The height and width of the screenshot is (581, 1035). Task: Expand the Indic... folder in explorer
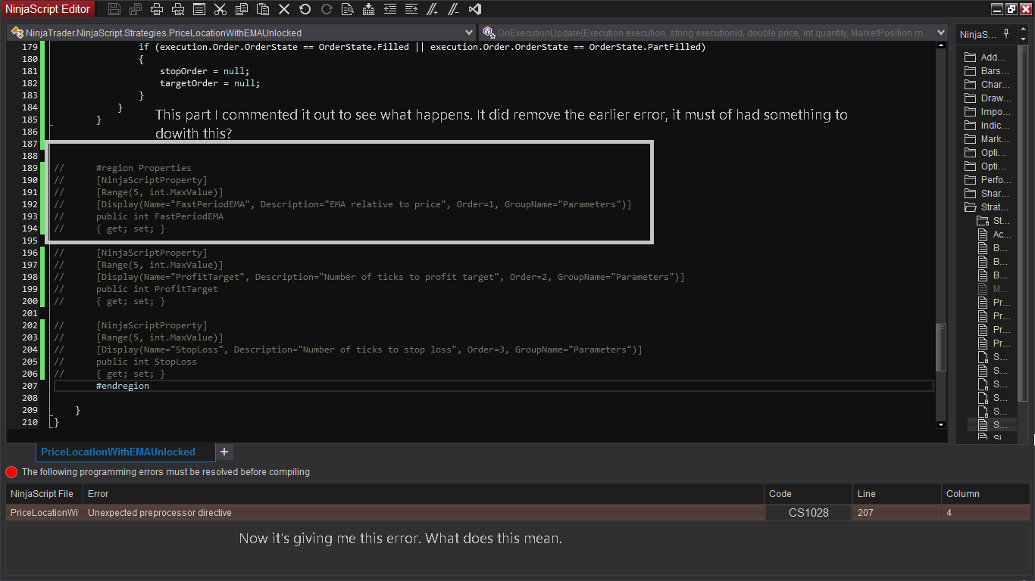987,126
